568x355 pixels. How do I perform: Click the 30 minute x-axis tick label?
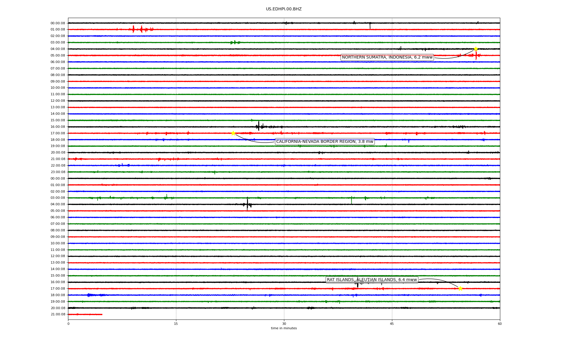click(x=284, y=324)
